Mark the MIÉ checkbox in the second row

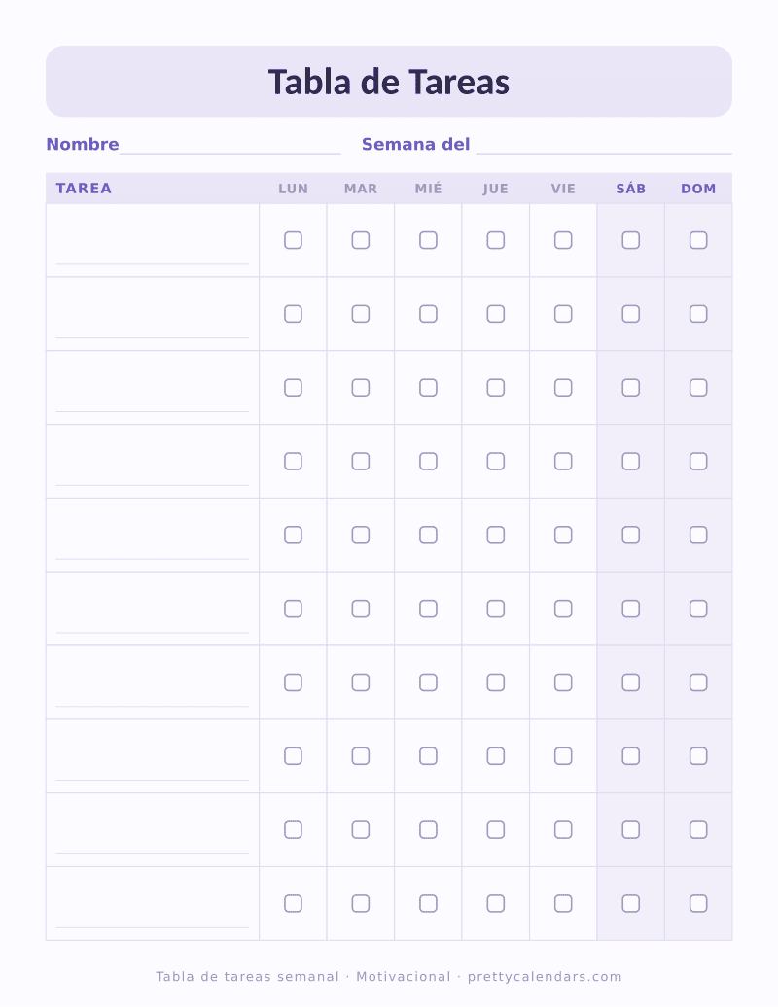[x=429, y=314]
